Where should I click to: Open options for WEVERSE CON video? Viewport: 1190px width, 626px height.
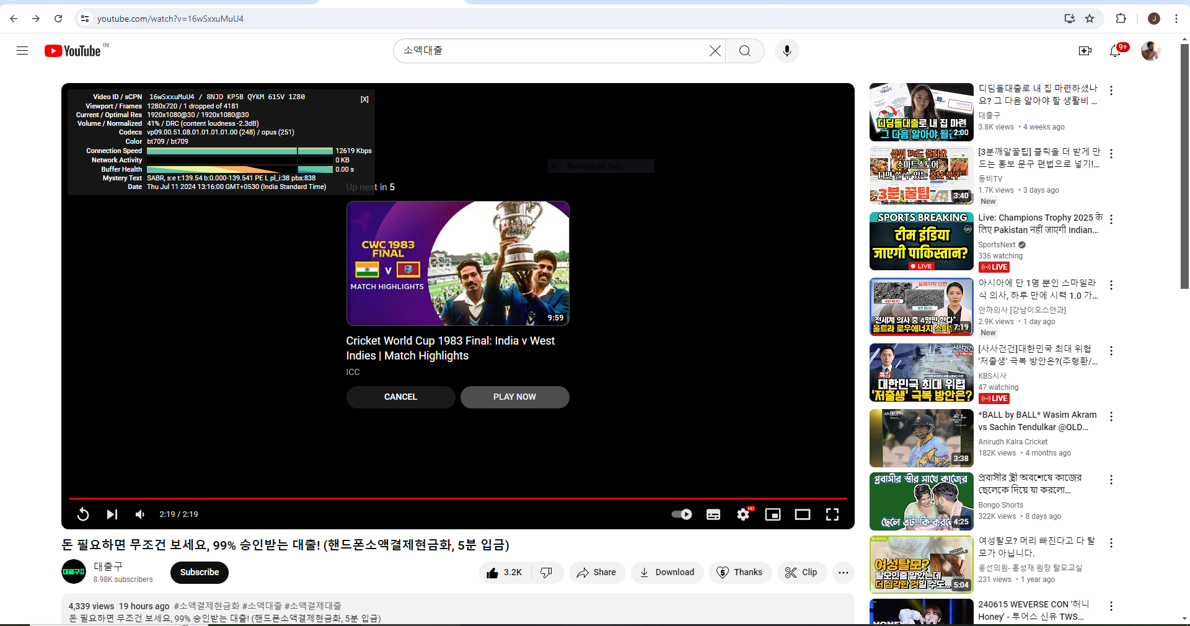1111,606
